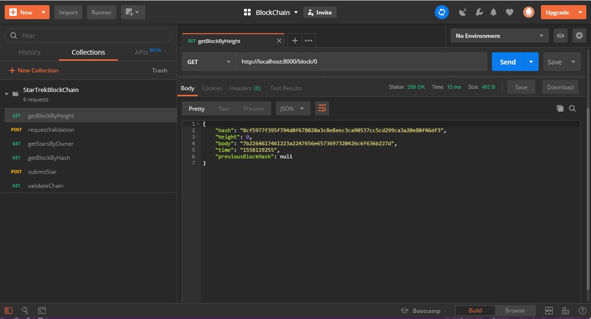Close the getBlockByHeight request tab
591x319 pixels.
pyautogui.click(x=279, y=41)
